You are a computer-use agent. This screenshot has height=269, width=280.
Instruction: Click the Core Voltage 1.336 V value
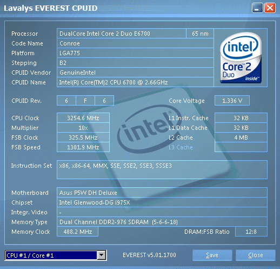[x=232, y=101]
